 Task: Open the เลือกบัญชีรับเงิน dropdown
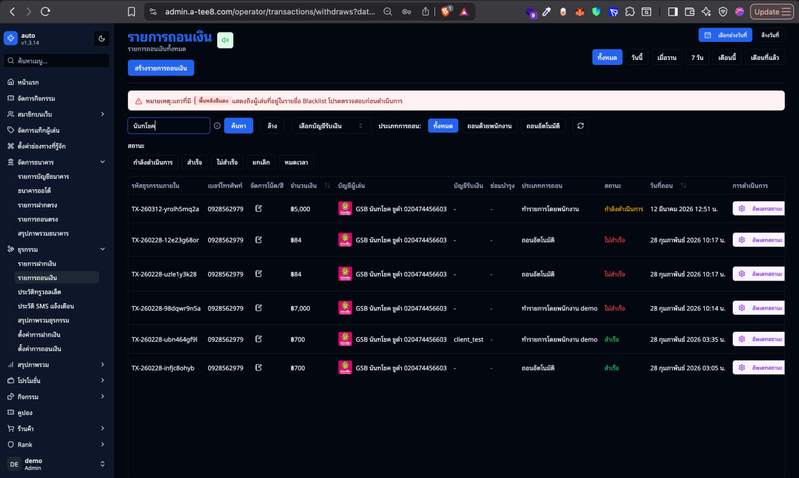coord(330,125)
